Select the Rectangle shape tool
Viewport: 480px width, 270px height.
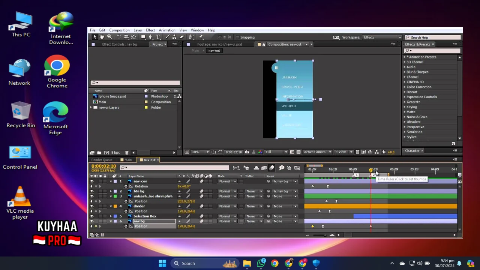point(143,37)
